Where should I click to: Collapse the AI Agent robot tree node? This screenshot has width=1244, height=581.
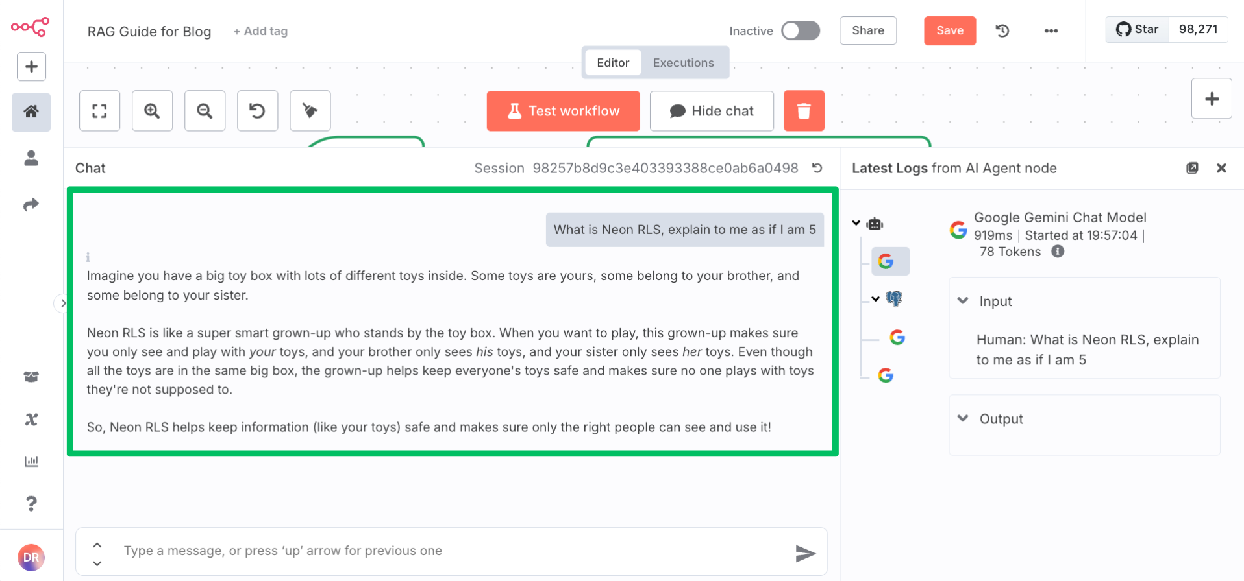856,223
